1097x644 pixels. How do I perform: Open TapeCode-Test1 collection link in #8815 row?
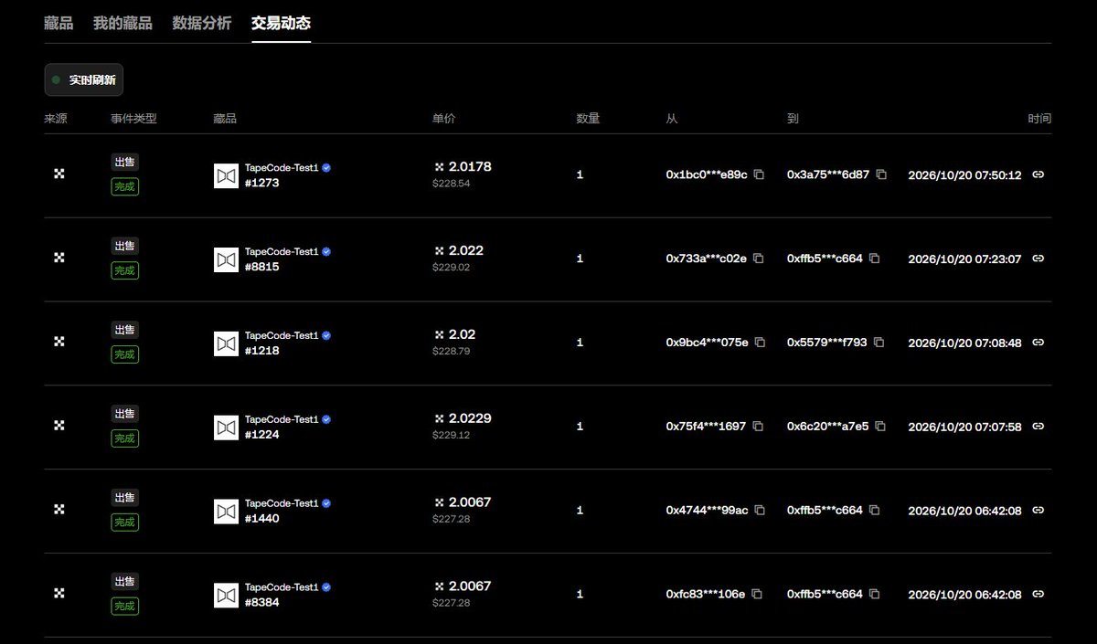pos(282,252)
